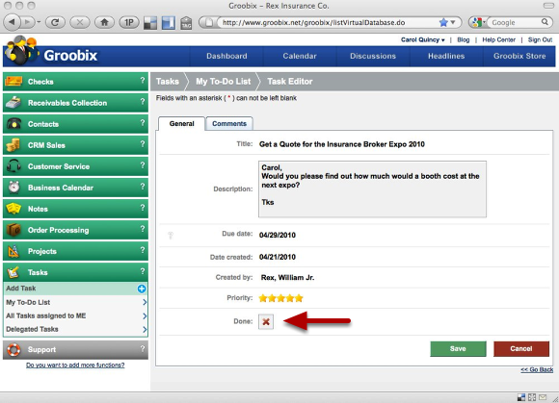Click the Notes sticky note icon
Viewport: 559px width, 403px height.
13,209
